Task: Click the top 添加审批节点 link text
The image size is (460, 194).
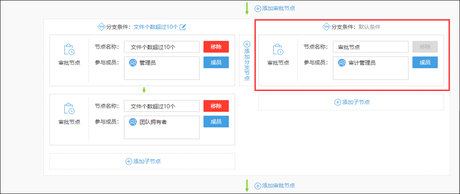Action: coord(278,9)
